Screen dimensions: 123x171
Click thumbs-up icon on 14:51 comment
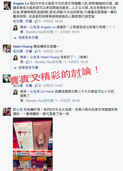(x=36, y=85)
